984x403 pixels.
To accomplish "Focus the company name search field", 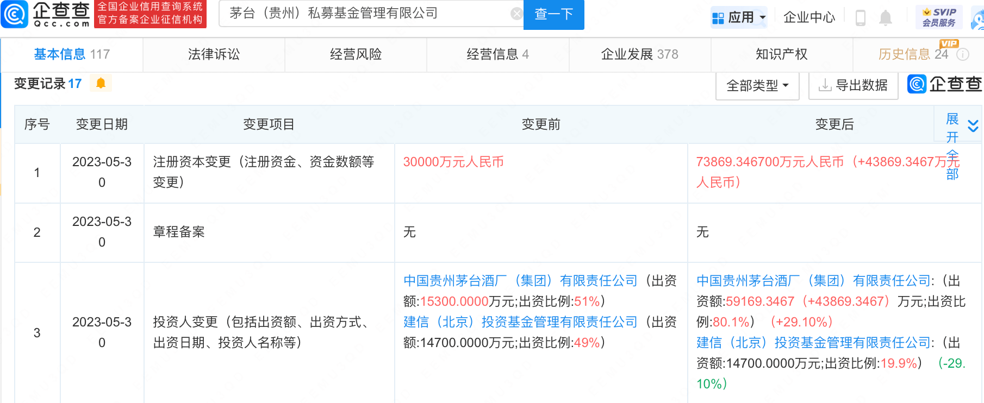I will [x=364, y=14].
